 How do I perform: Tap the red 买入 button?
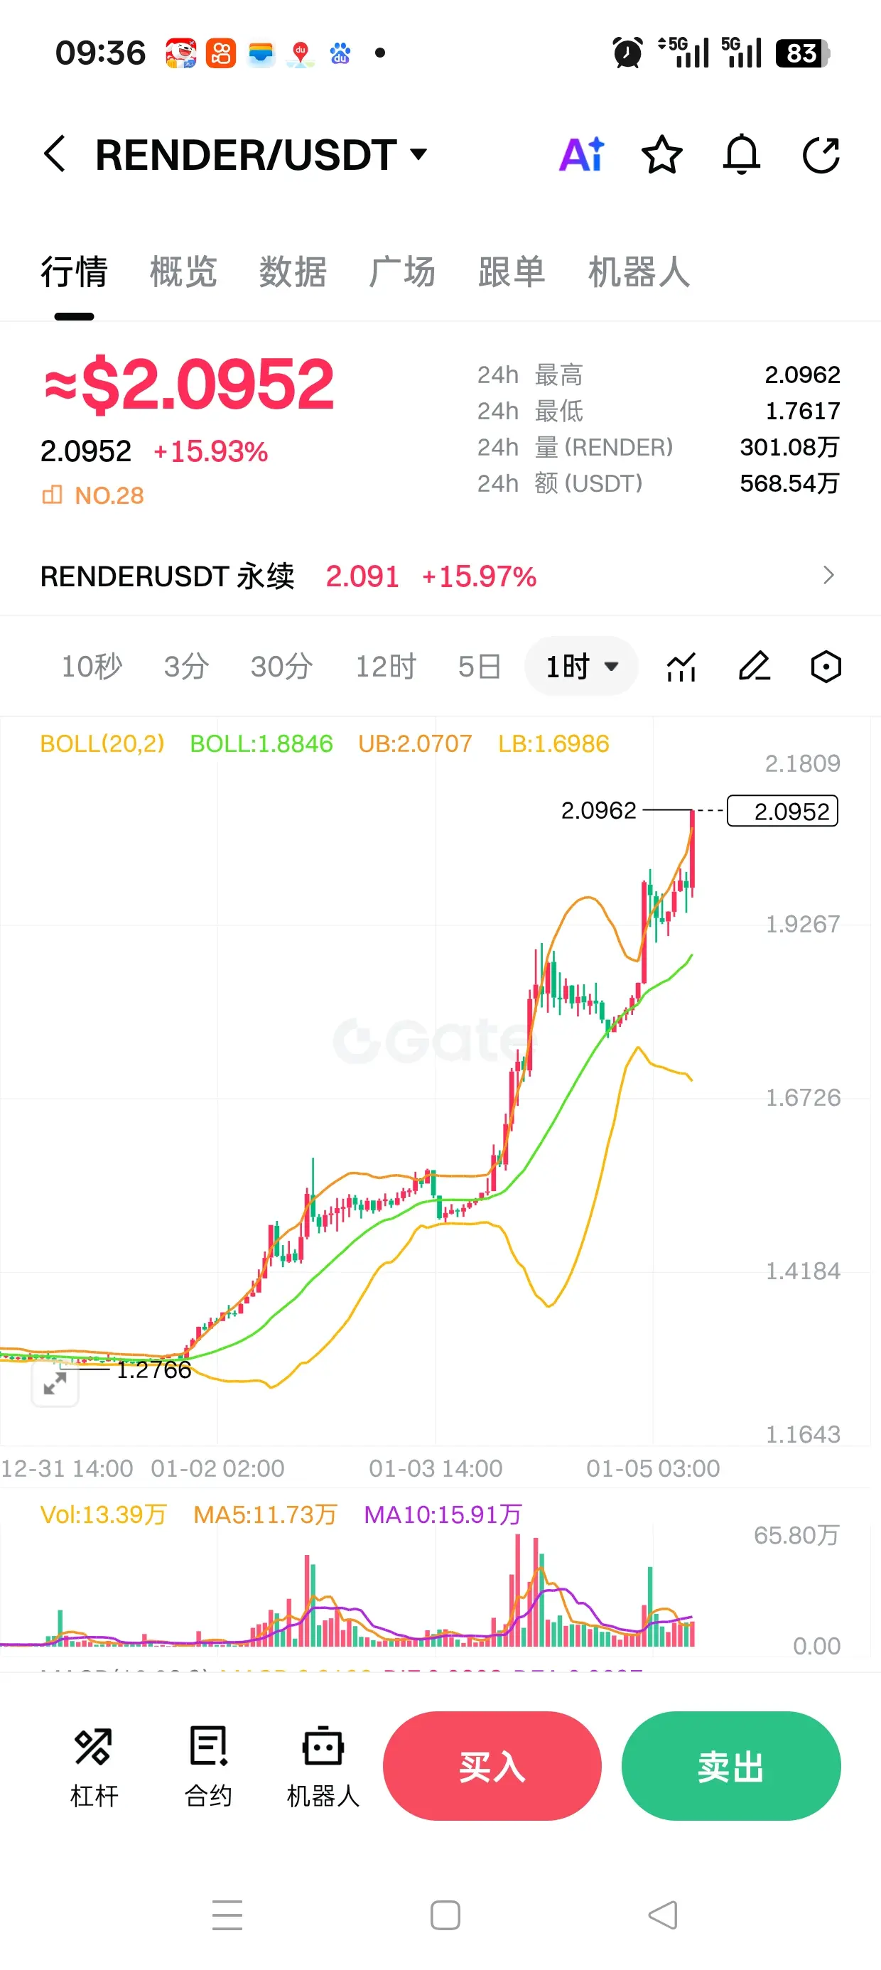[492, 1766]
